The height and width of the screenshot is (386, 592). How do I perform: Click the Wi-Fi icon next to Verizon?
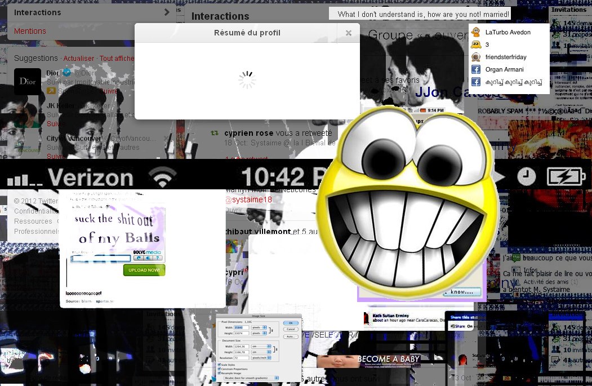pos(162,179)
